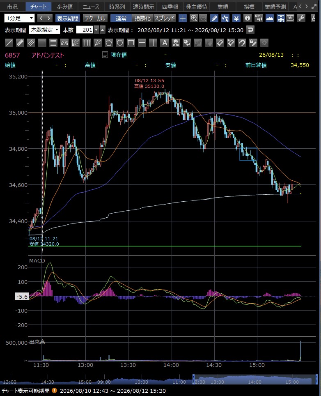Toggle the 指数化 indexed mode
This screenshot has height=396, width=321.
click(x=142, y=18)
